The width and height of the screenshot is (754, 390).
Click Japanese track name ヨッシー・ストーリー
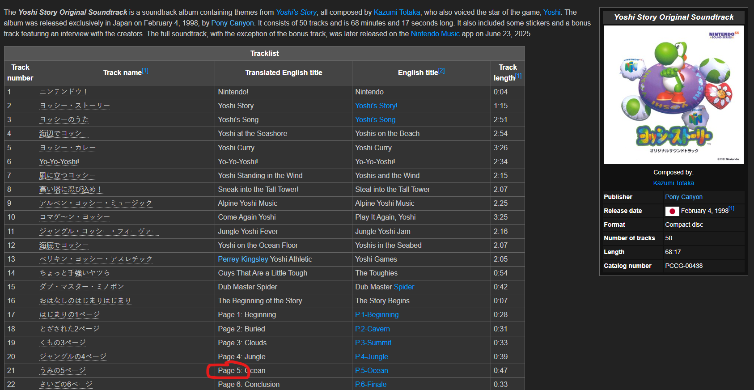click(75, 106)
